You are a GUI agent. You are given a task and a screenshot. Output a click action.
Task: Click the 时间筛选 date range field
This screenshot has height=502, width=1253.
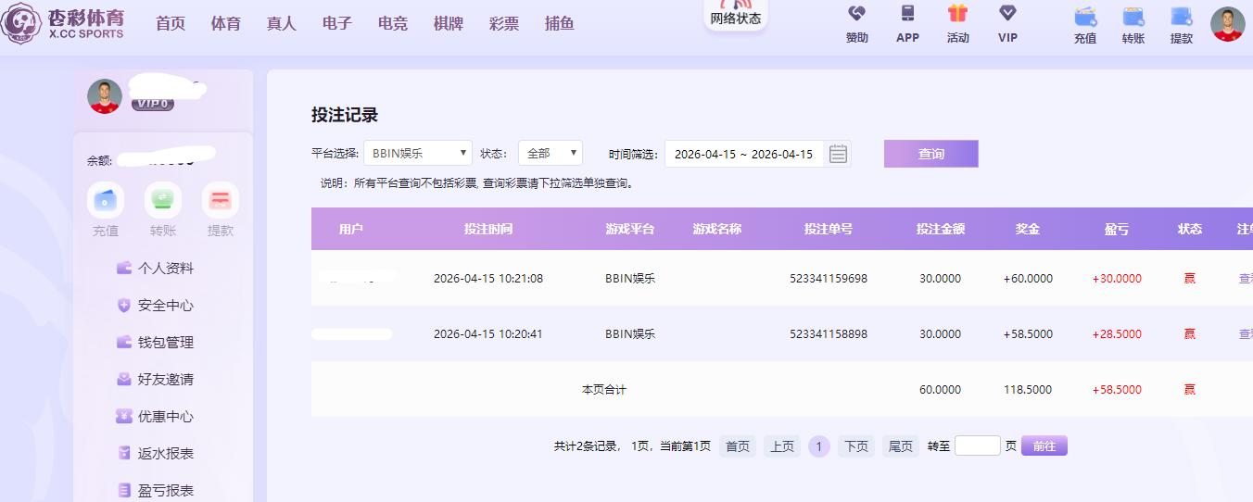pyautogui.click(x=743, y=154)
